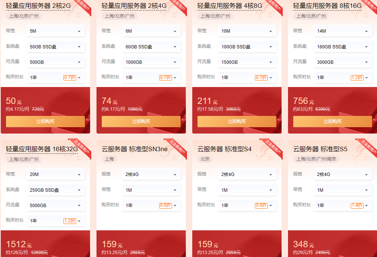Click 立即购买 for the 74元 server
The height and width of the screenshot is (257, 377).
(x=141, y=122)
